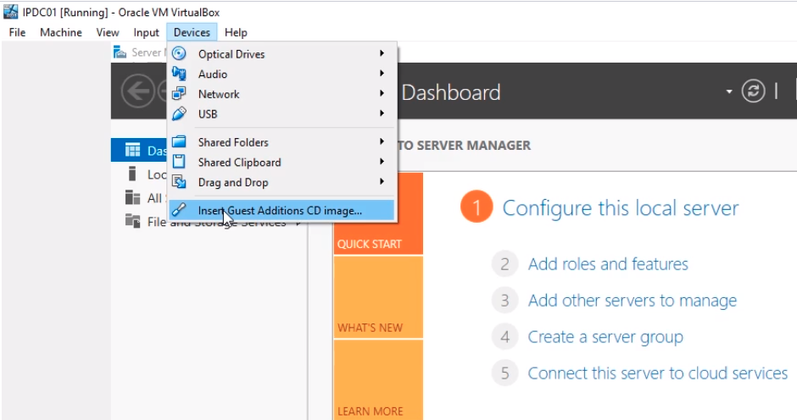Open the Machine menu
797x420 pixels.
pyautogui.click(x=61, y=32)
